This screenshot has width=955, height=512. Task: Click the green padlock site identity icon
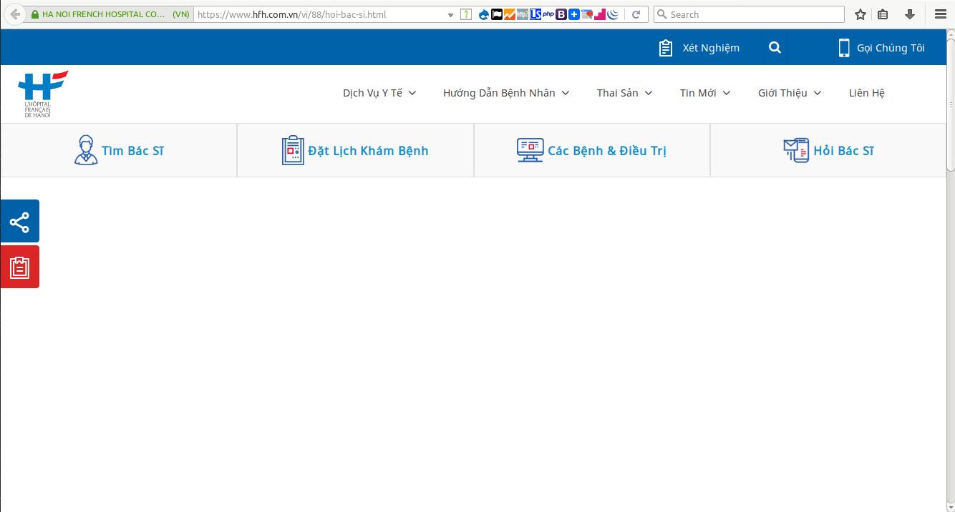pyautogui.click(x=35, y=14)
